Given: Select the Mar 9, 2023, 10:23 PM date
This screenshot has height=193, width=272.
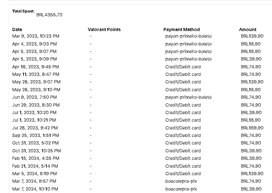Looking at the screenshot, I should (36, 36).
